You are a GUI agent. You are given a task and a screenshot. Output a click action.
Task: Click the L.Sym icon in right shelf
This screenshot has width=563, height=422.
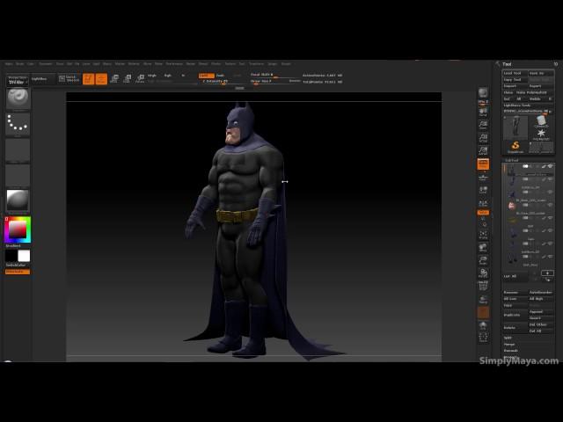click(x=483, y=204)
